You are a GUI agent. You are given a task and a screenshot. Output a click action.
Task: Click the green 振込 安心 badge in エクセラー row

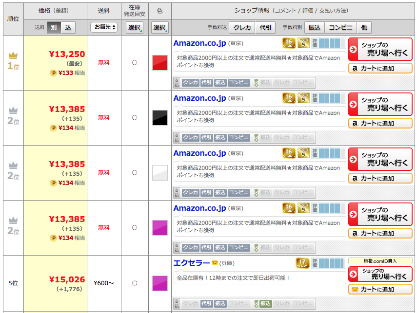click(265, 303)
